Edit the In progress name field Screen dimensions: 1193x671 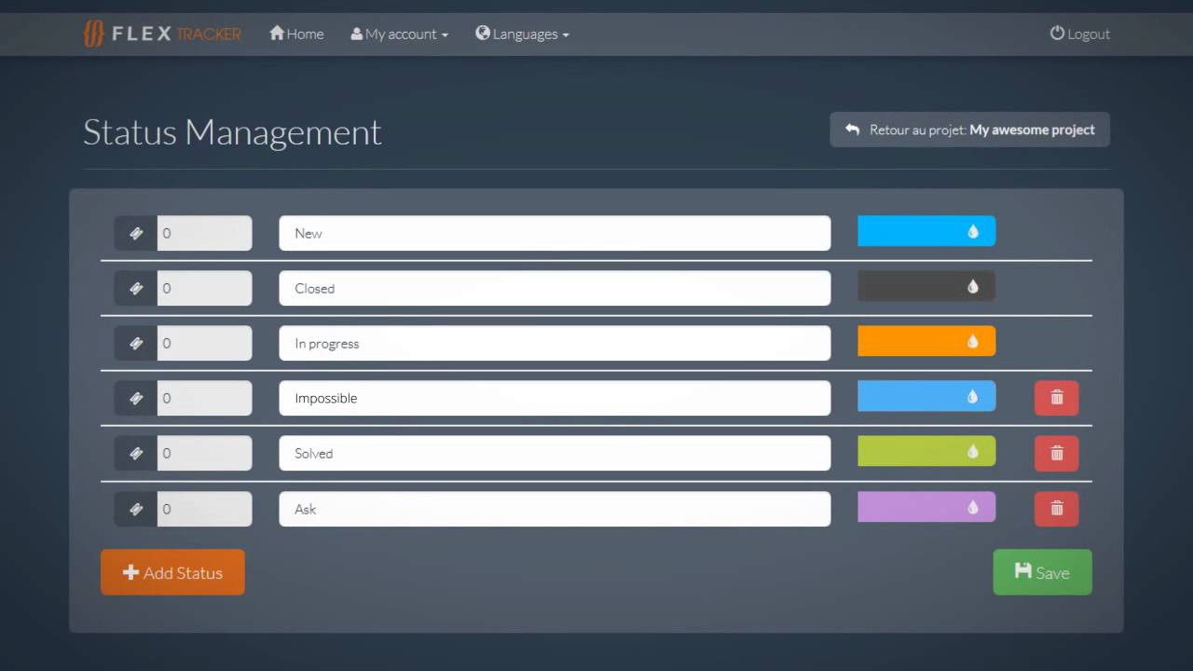click(x=555, y=343)
